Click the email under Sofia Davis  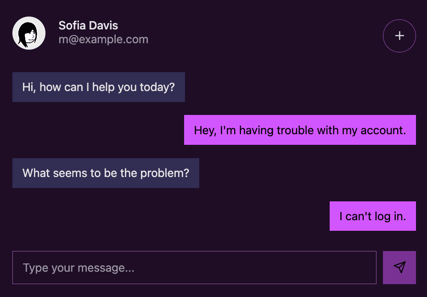[103, 40]
